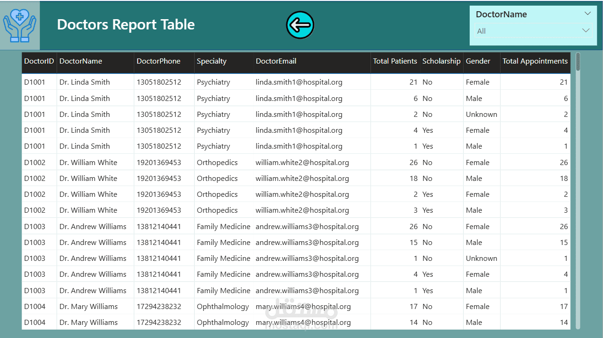
Task: Sort by Total Patients column header
Action: [395, 61]
